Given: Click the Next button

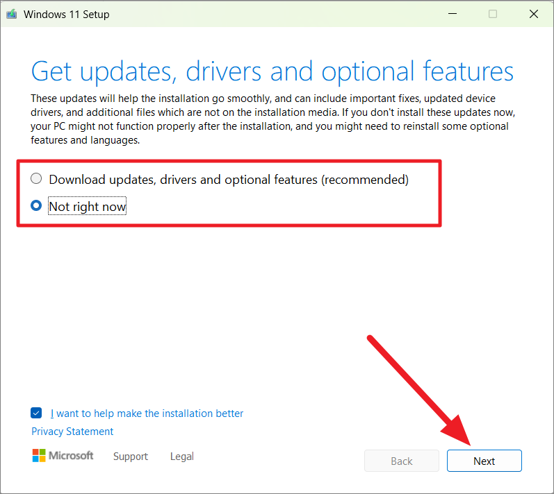Looking at the screenshot, I should click(484, 461).
